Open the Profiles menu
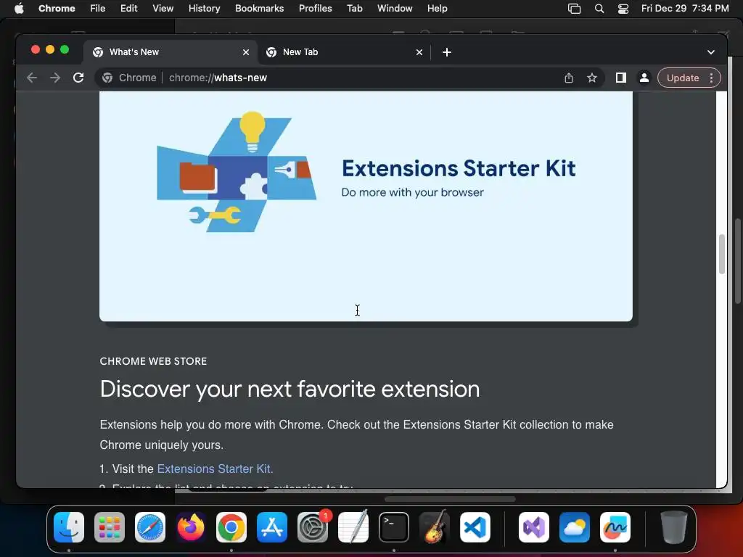The height and width of the screenshot is (557, 743). pyautogui.click(x=316, y=9)
